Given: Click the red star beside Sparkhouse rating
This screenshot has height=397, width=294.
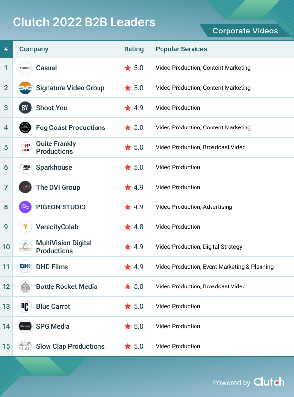Looking at the screenshot, I should click(128, 167).
